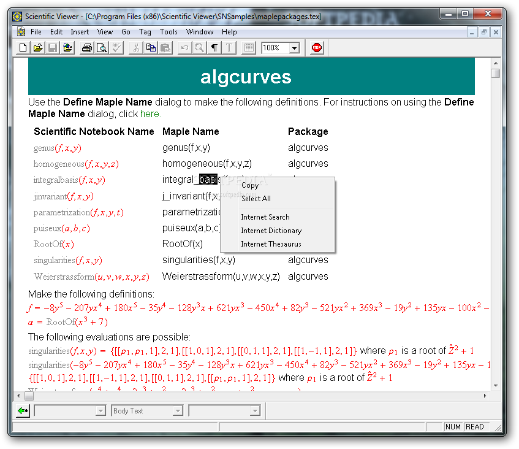The height and width of the screenshot is (449, 519).
Task: Open the Insert menu
Action: click(x=80, y=32)
